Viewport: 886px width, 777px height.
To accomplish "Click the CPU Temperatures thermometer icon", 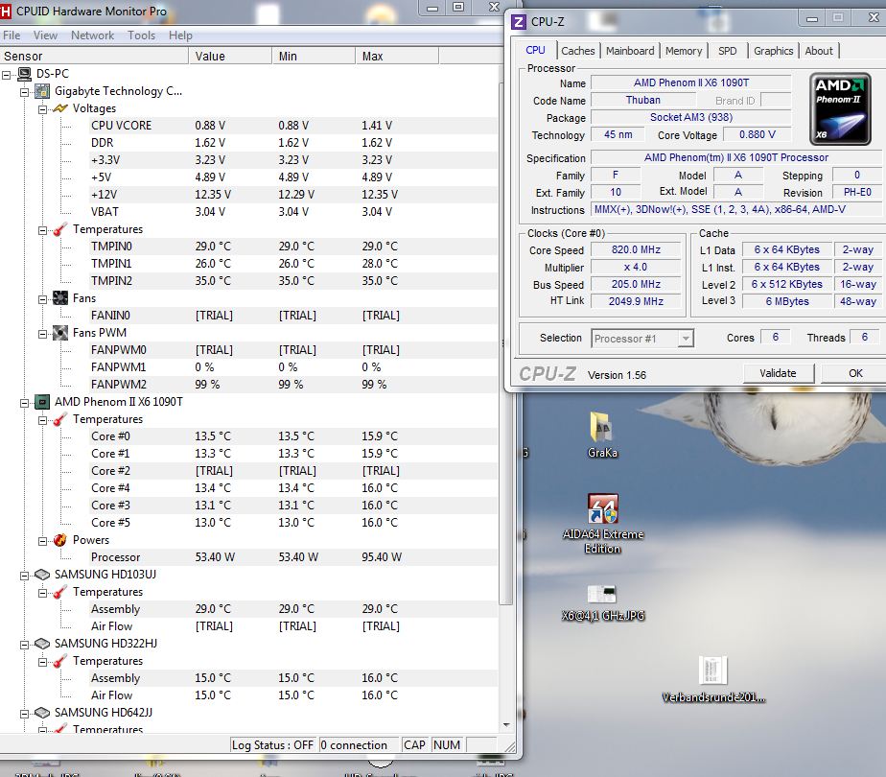I will (x=60, y=419).
